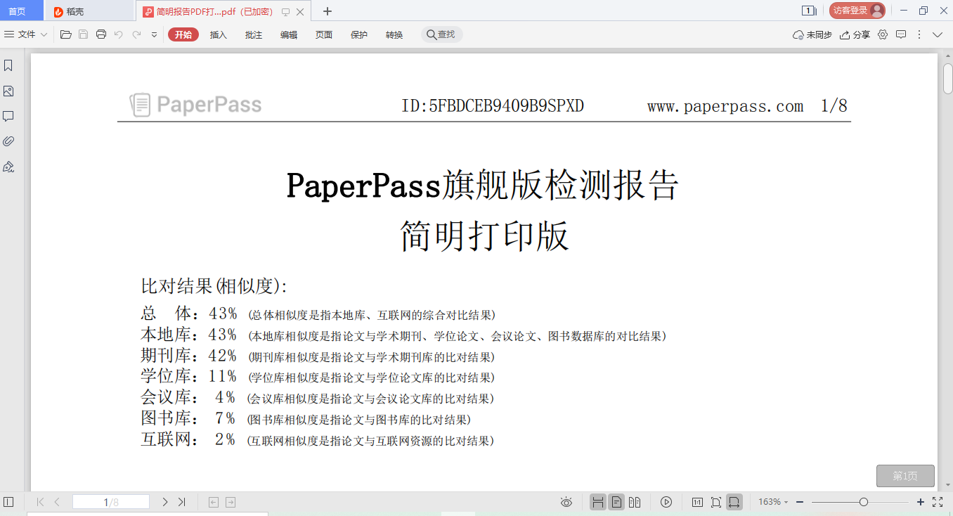The height and width of the screenshot is (516, 953).
Task: Click the scrollbar up arrow
Action: click(947, 55)
